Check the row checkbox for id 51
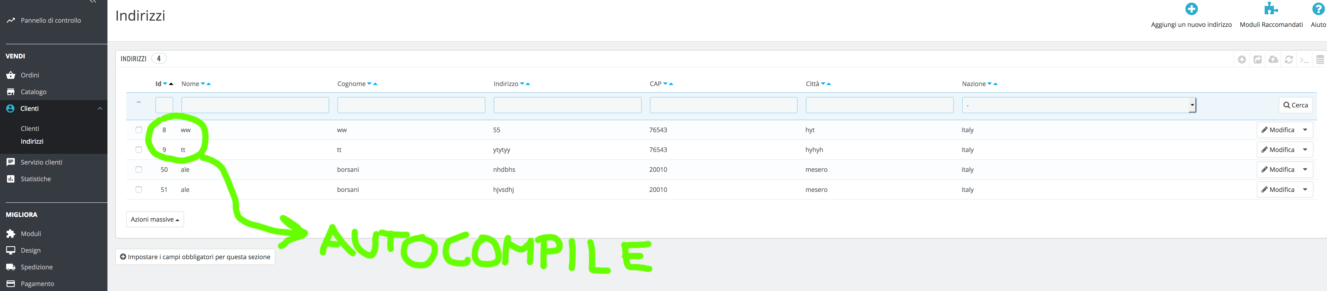The height and width of the screenshot is (291, 1327). [x=138, y=190]
